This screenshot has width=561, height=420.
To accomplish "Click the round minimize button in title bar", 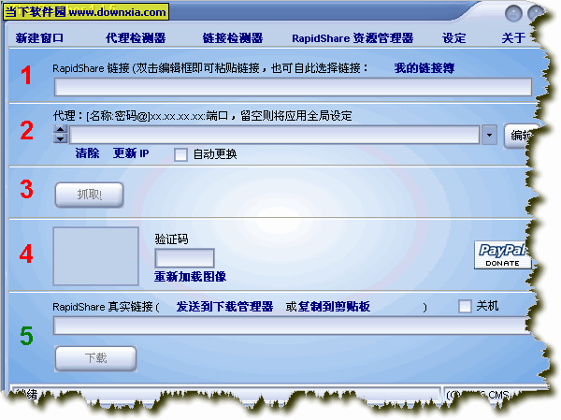I will 513,14.
